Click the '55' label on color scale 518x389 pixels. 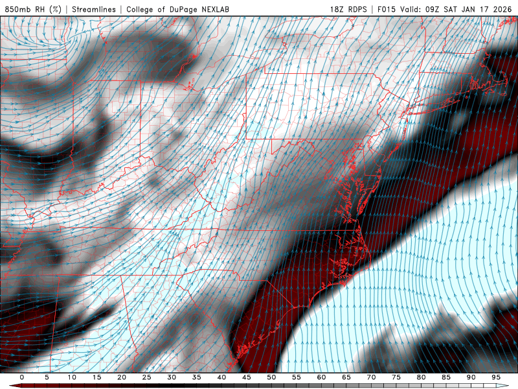[297, 377]
